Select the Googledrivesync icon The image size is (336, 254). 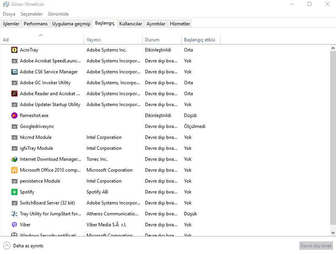(14, 126)
